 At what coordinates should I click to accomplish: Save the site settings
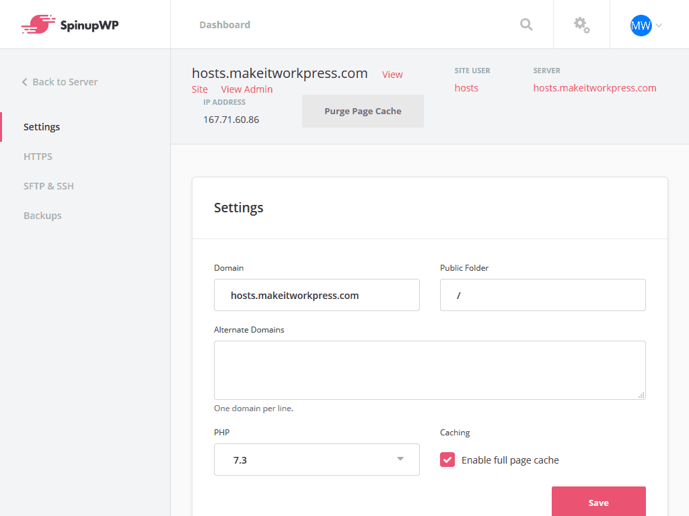point(598,503)
